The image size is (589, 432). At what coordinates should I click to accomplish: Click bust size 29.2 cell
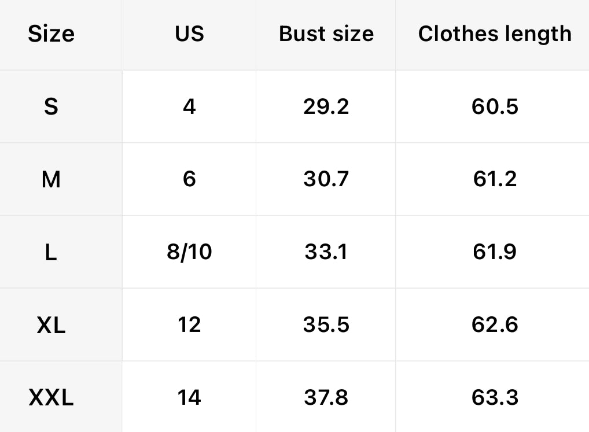coord(326,107)
